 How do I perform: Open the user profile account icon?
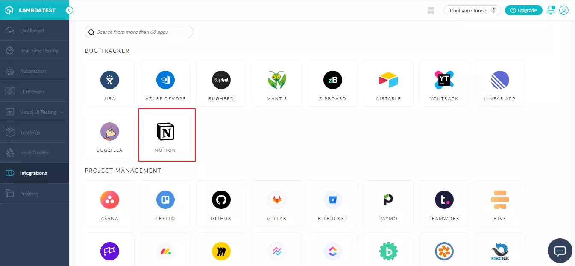(x=564, y=10)
